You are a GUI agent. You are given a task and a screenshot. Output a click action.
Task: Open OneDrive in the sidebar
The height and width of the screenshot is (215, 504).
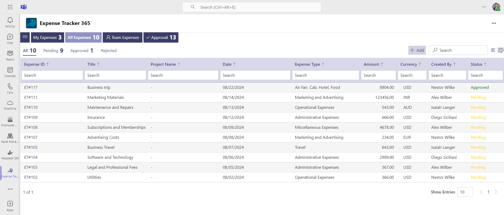(x=10, y=105)
